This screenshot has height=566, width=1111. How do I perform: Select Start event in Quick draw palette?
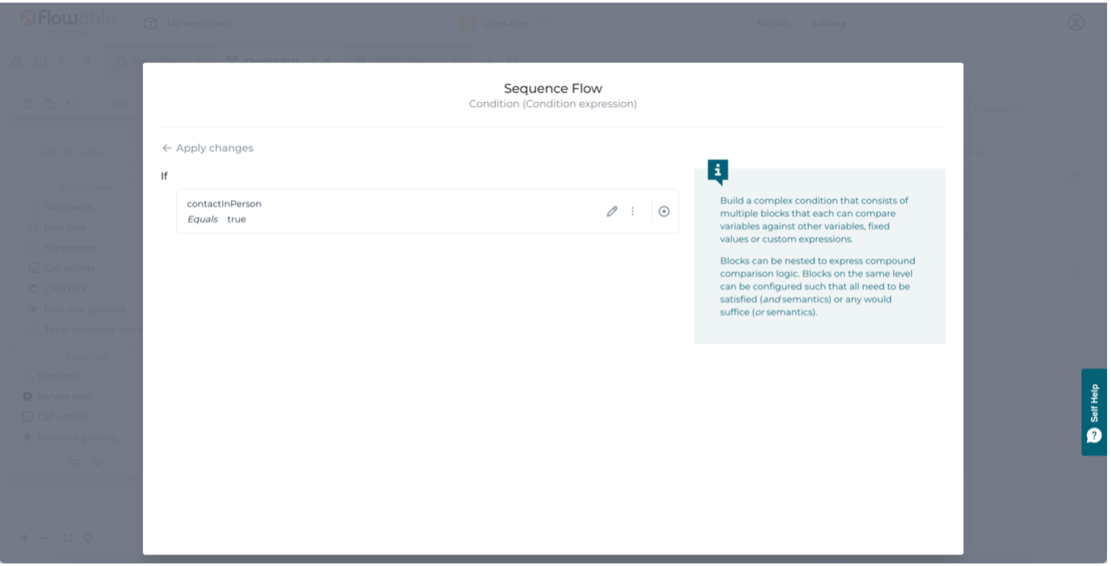(67, 206)
